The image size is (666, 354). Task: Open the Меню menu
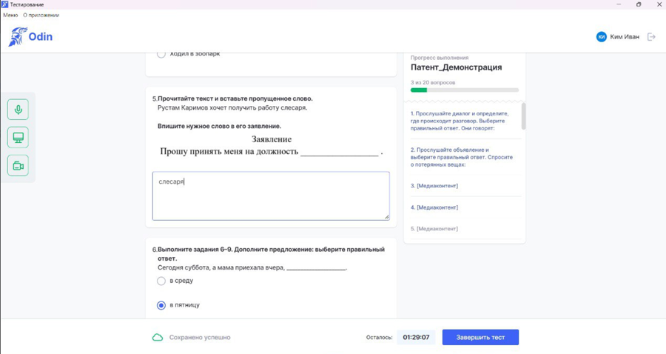(x=10, y=15)
